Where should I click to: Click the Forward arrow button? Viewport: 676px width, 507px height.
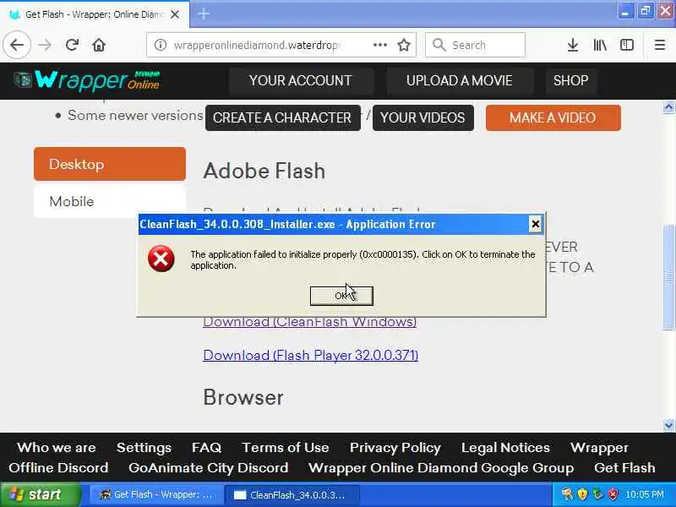coord(45,45)
